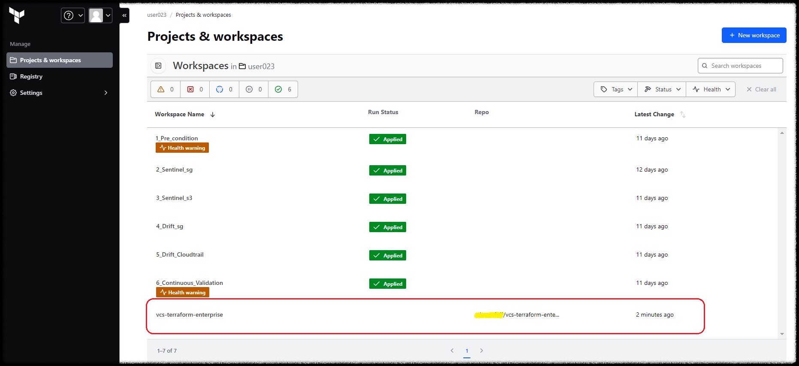Screen dimensions: 799x366
Task: Open the 3_Sentinel_s3 workspace
Action: point(174,198)
